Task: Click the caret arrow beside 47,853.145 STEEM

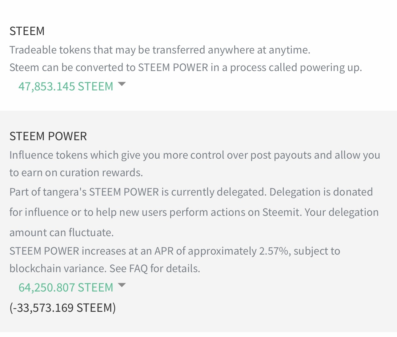Action: click(x=122, y=84)
